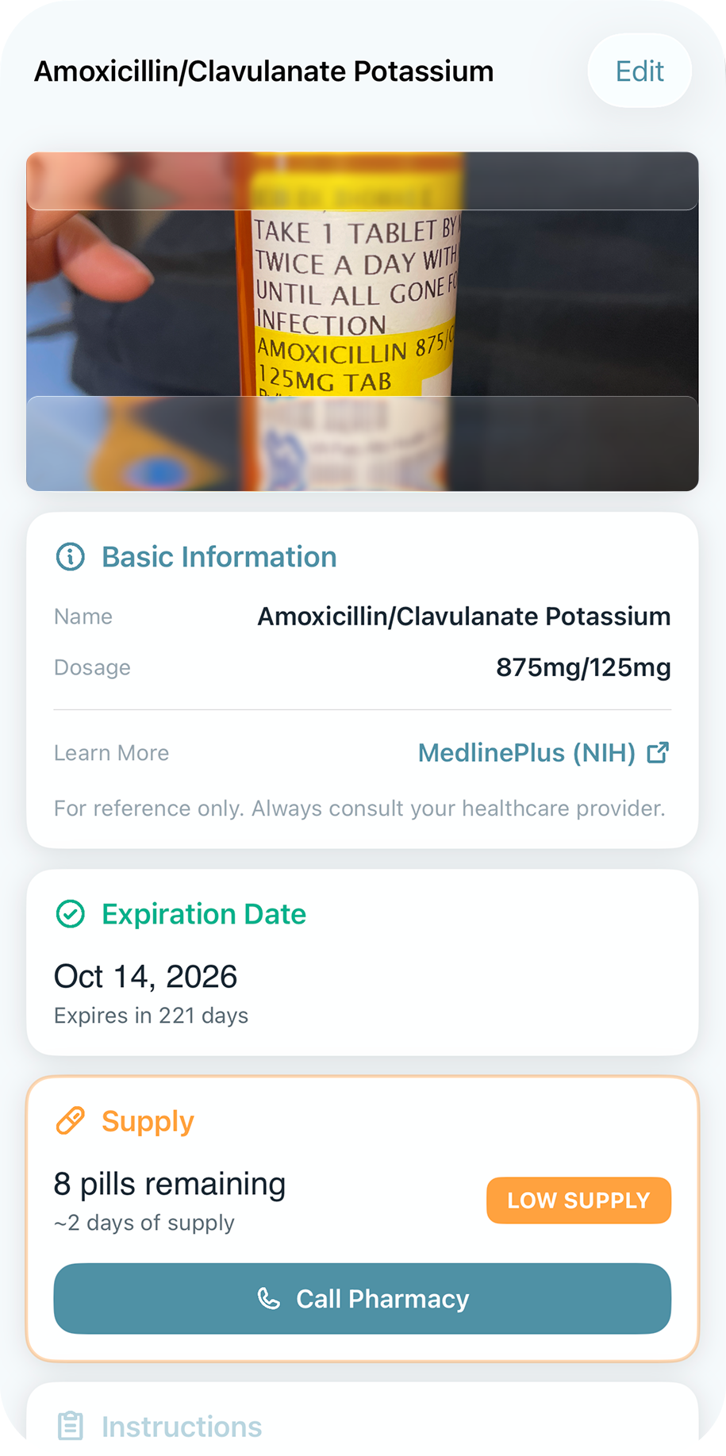726x1456 pixels.
Task: Select the Instructions section heading
Action: [182, 1427]
